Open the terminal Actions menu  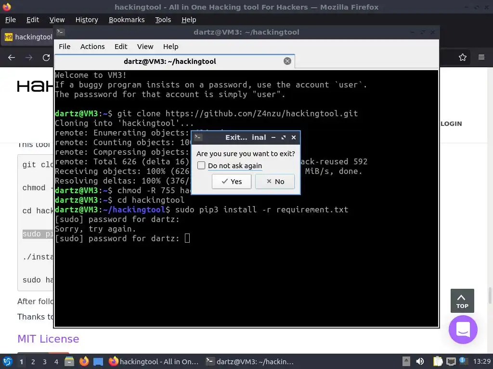coord(92,47)
